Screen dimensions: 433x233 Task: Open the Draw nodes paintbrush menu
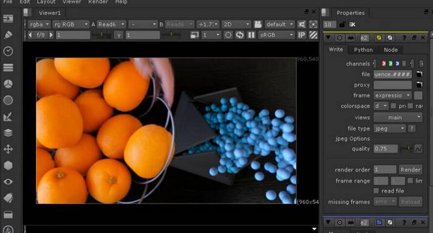point(8,35)
